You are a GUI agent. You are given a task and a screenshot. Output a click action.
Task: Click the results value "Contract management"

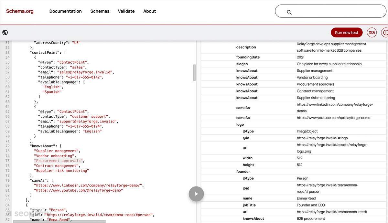point(315,91)
